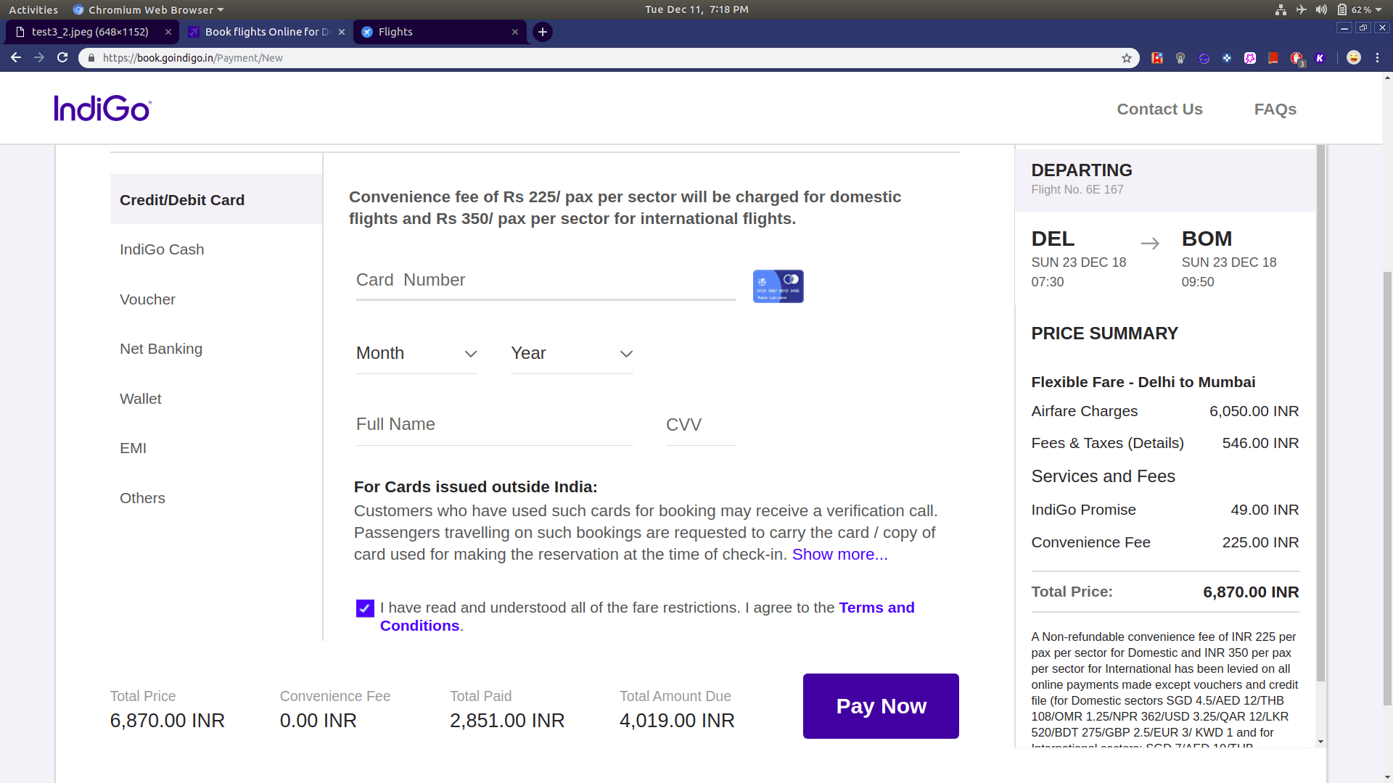Click Show more for foreign card info
Screen dimensions: 1393x783
pyautogui.click(x=839, y=555)
